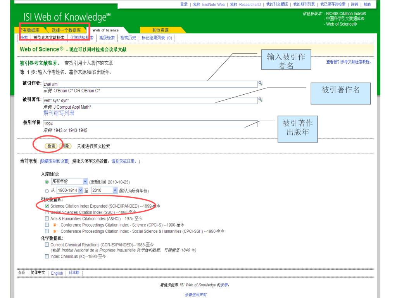Open the 1900-1914 start year dropdown
This screenshot has height=298, width=397.
[x=70, y=190]
